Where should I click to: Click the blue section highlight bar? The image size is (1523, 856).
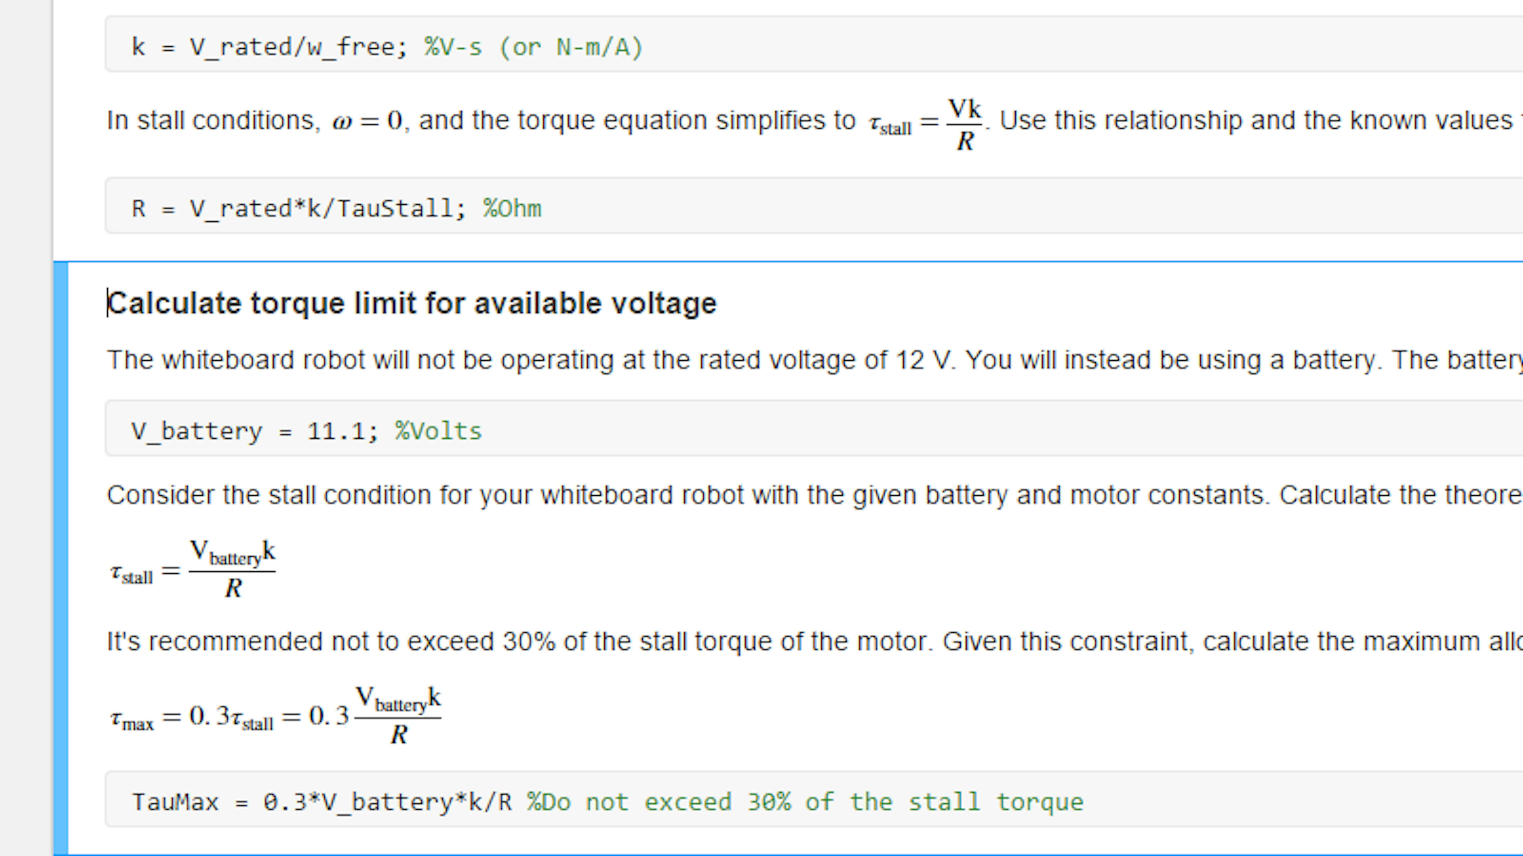61,558
